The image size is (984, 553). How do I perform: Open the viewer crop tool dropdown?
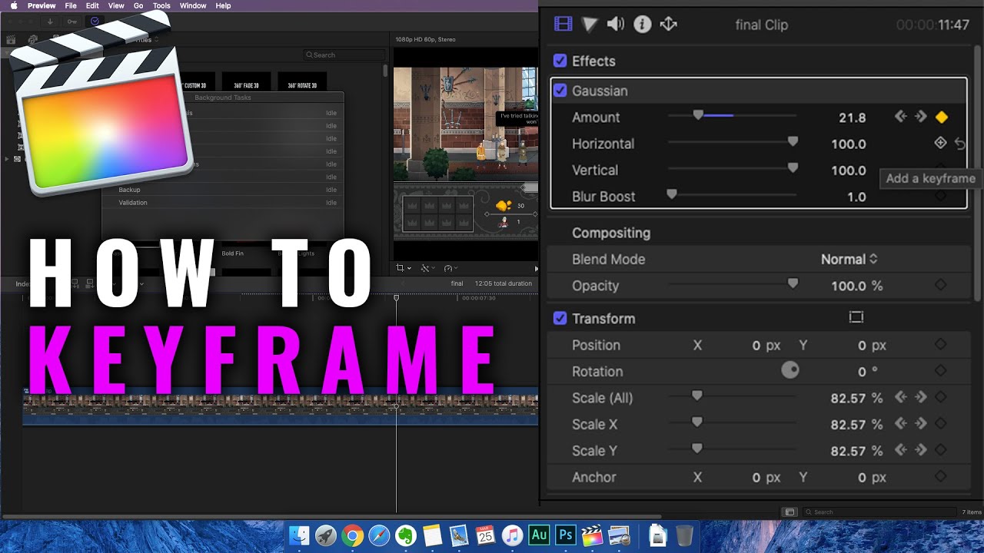tap(404, 268)
